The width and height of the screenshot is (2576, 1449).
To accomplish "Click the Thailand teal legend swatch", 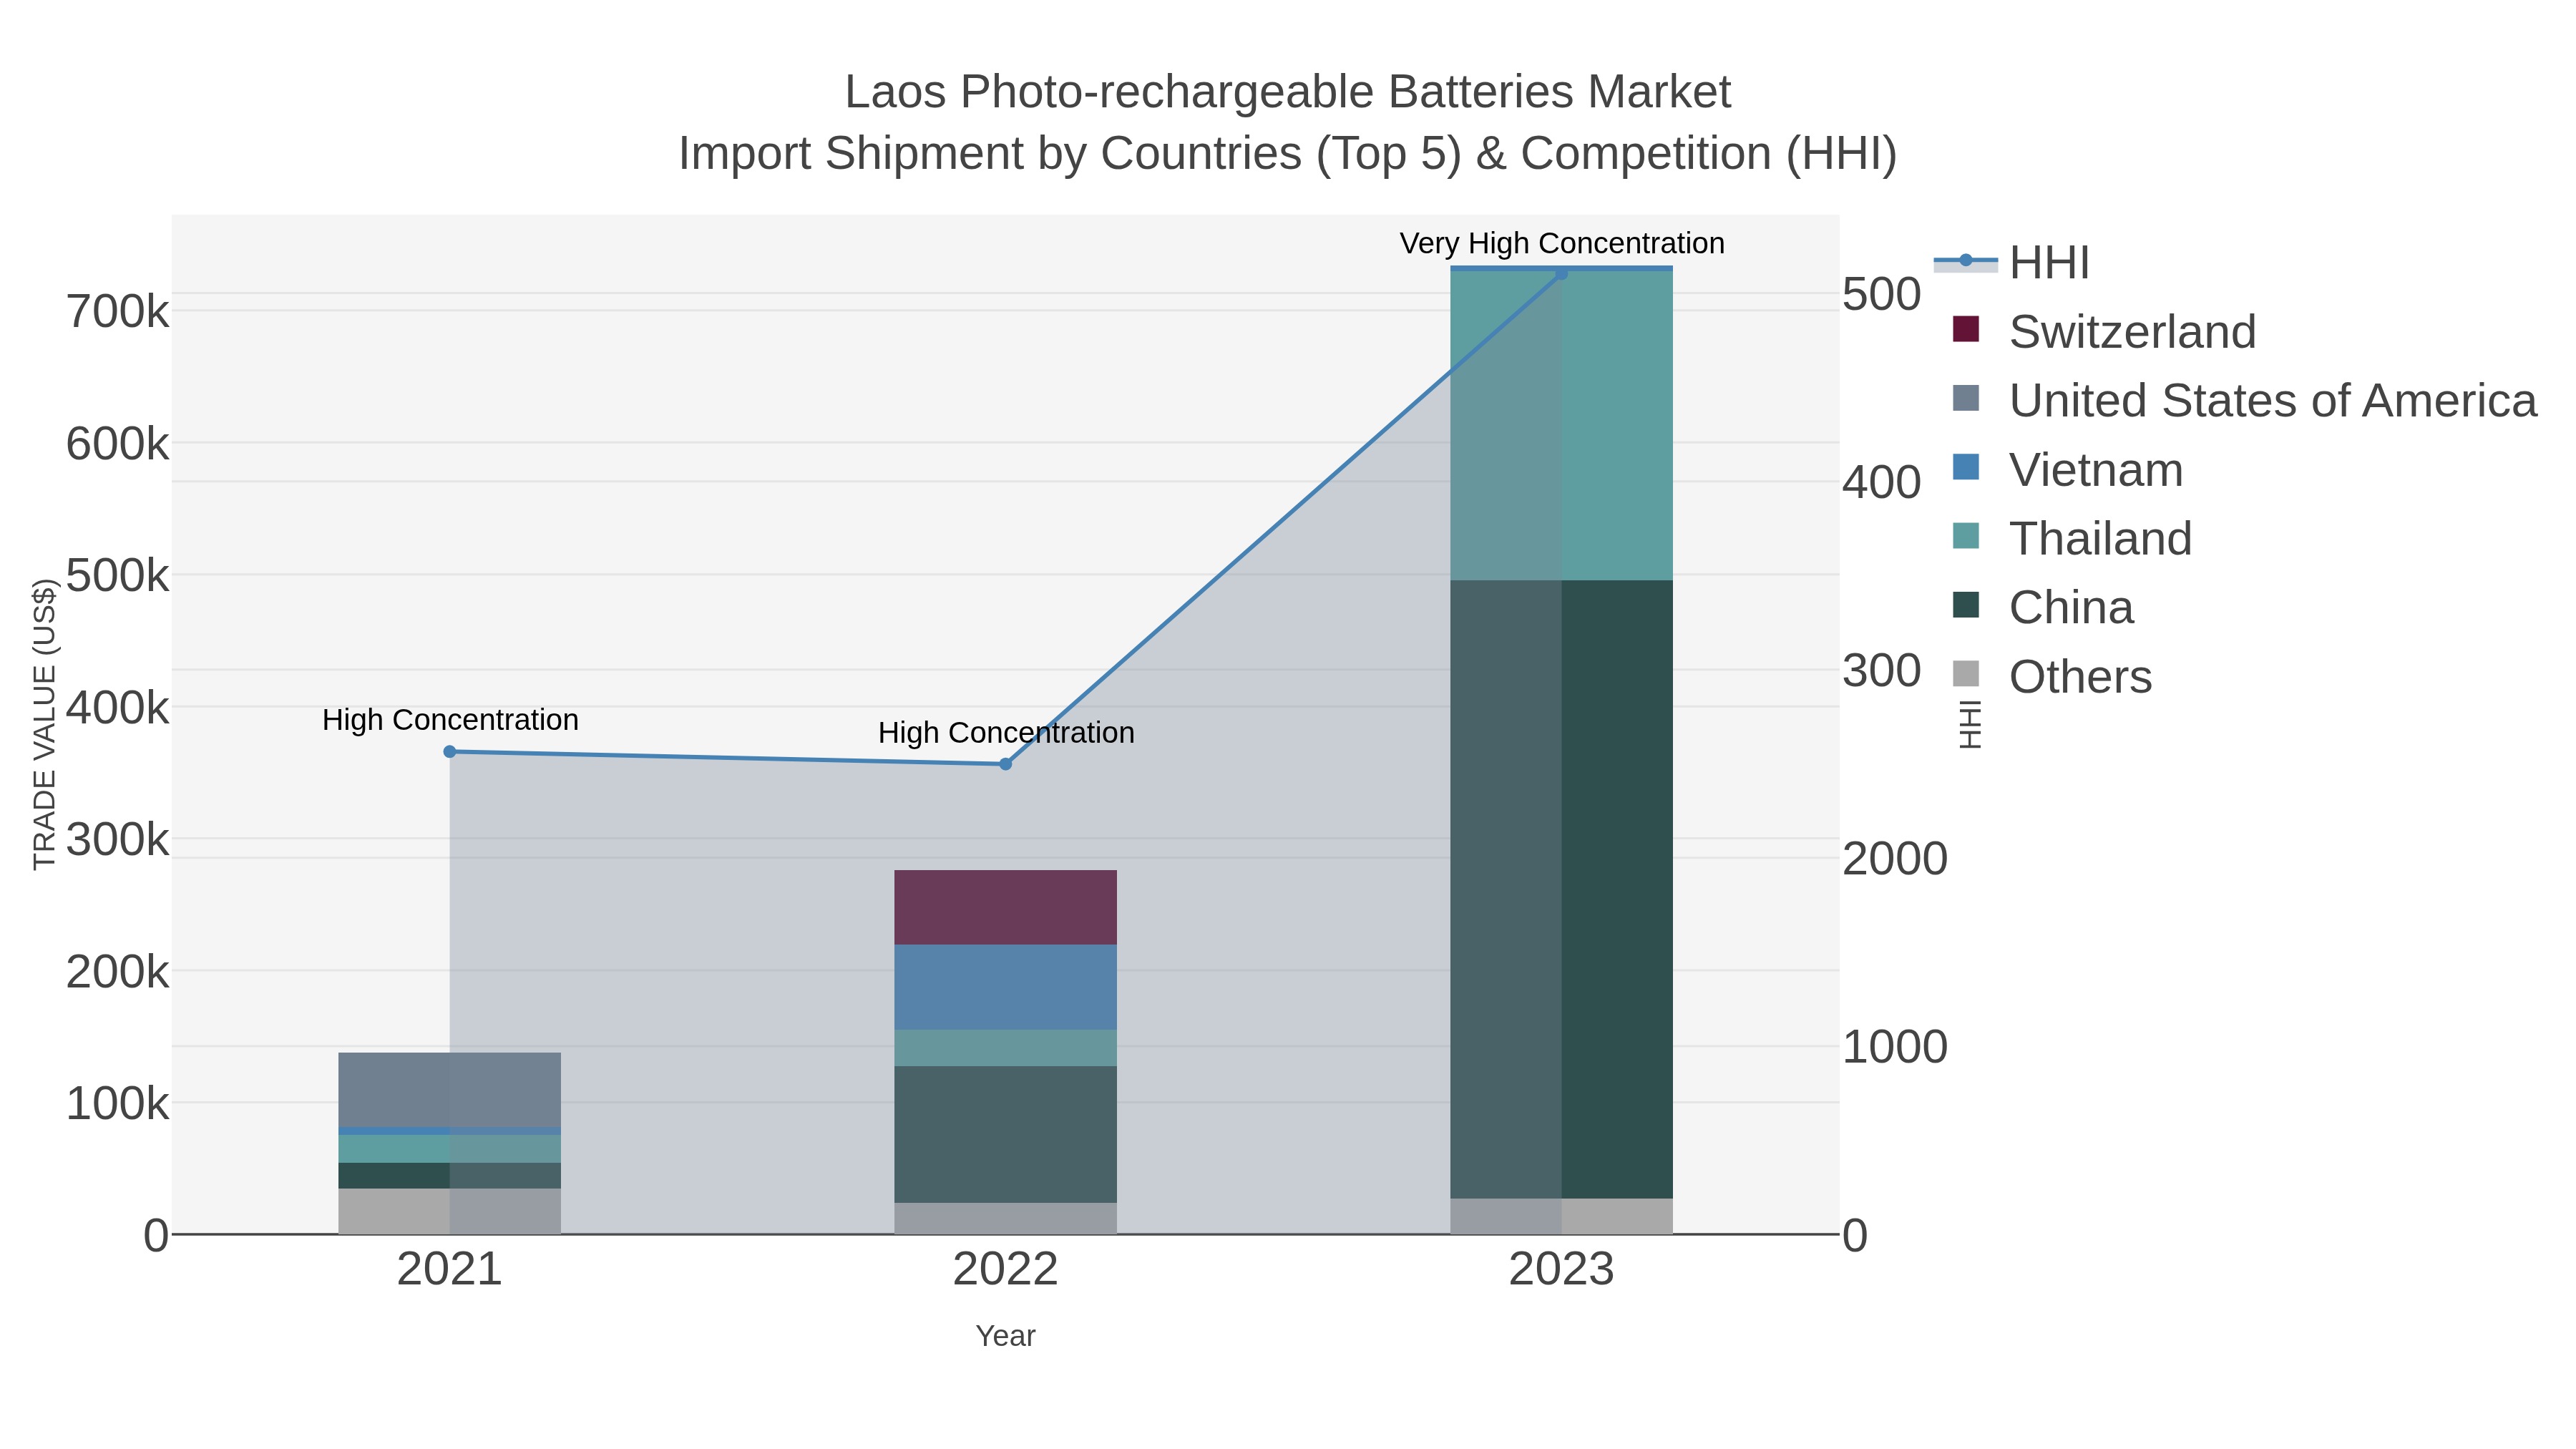I will click(1966, 536).
